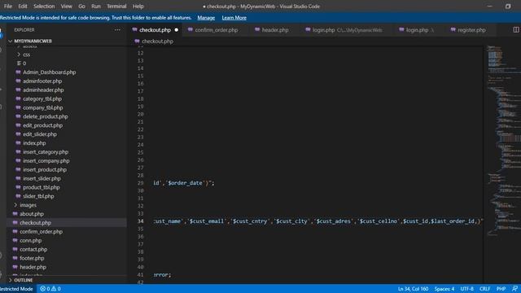Viewport: 521px width, 293px height.
Task: Open company_tbl.php file
Action: coord(43,107)
